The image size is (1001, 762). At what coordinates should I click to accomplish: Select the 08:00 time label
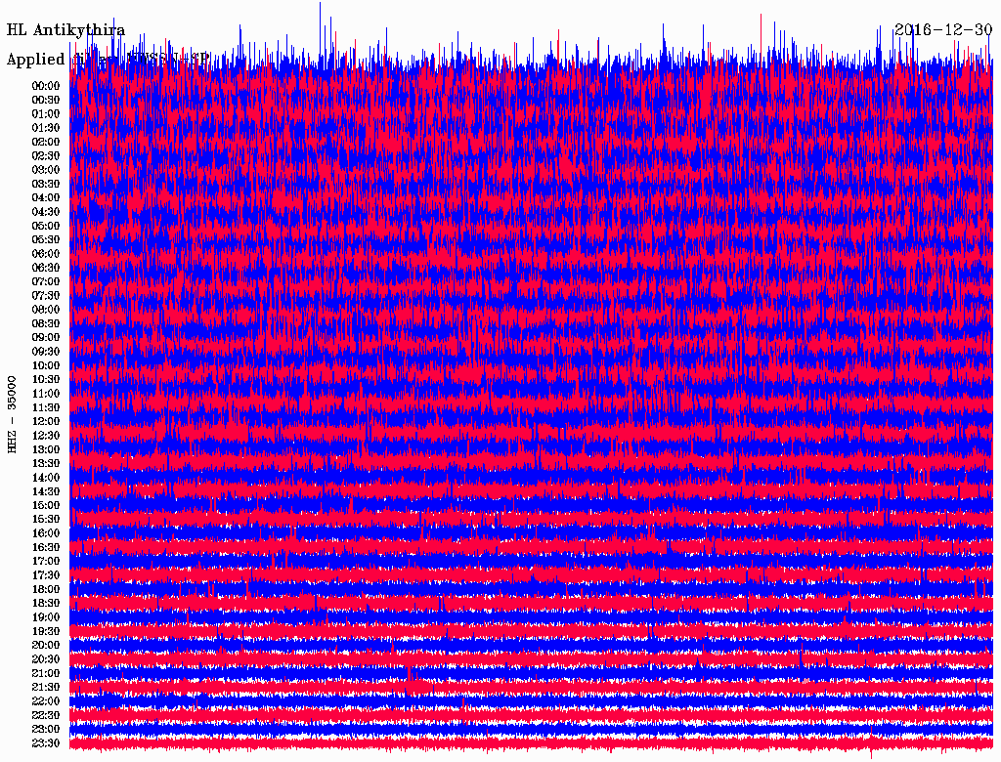click(x=45, y=310)
